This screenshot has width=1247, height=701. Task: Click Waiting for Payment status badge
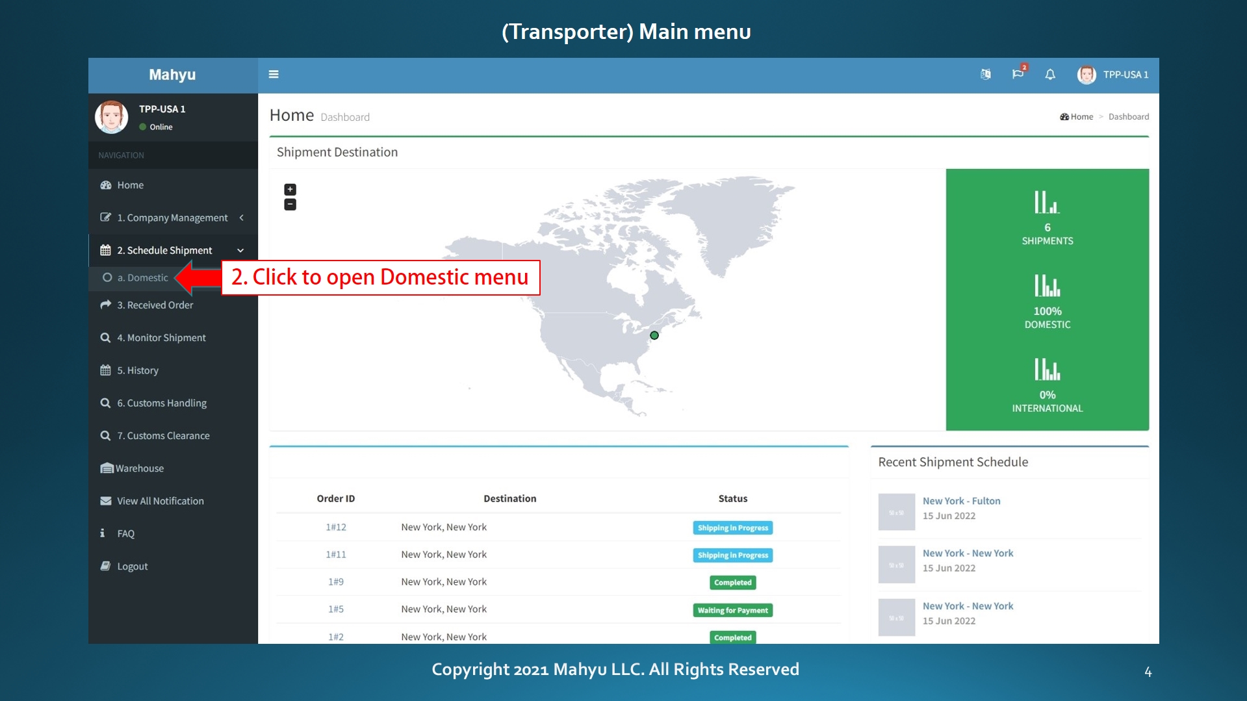coord(732,610)
